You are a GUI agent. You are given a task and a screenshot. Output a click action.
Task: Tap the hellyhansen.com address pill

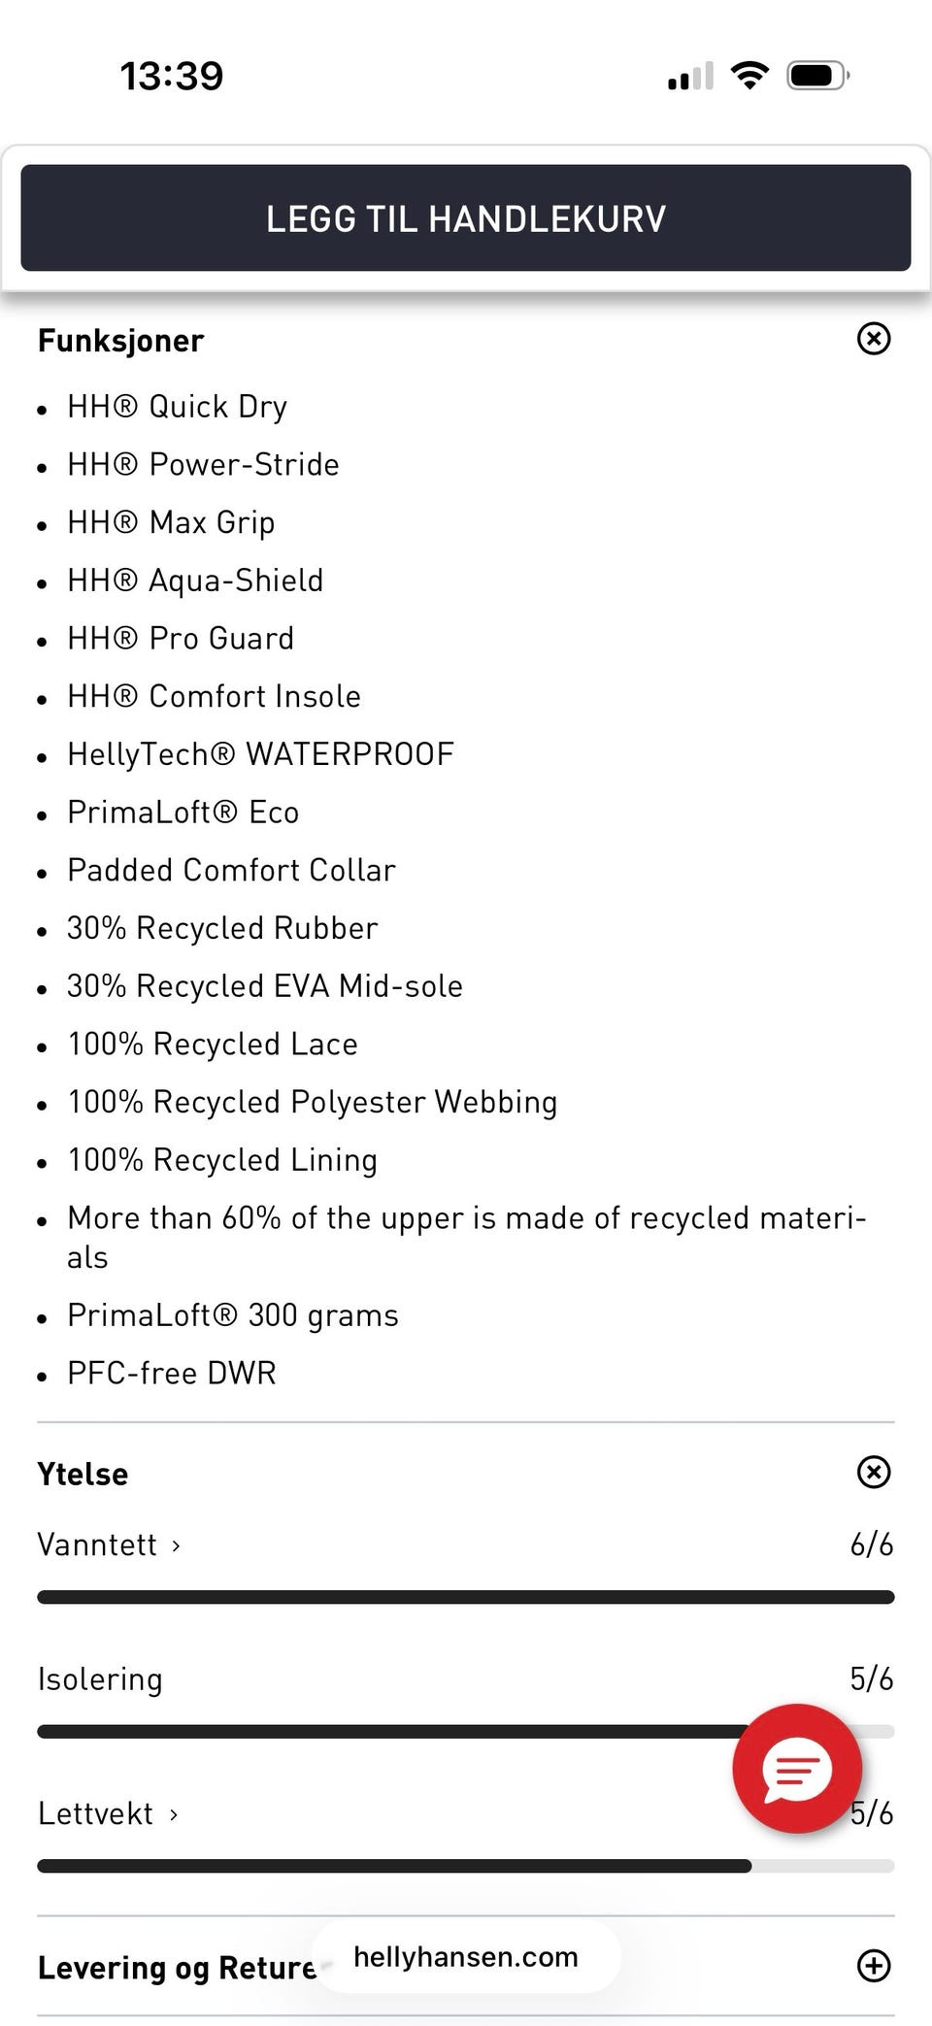(466, 1957)
